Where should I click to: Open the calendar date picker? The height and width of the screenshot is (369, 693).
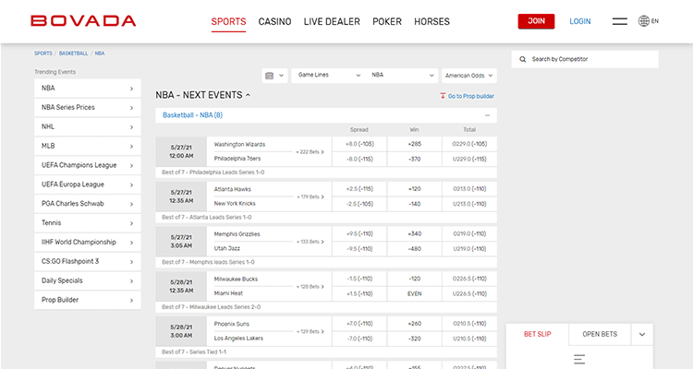point(274,76)
